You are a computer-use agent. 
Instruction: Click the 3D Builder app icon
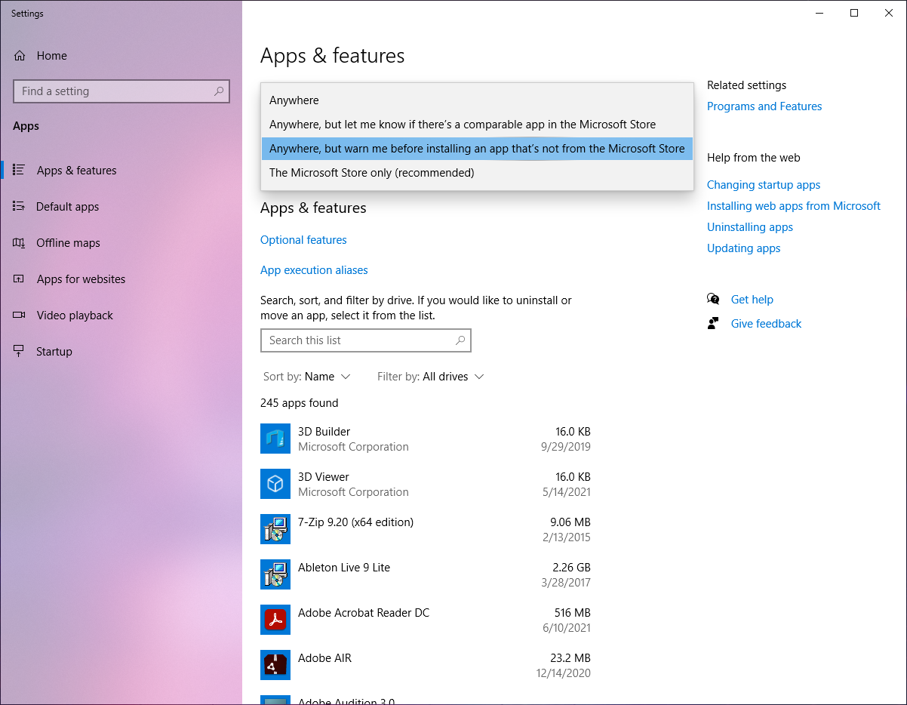click(x=275, y=439)
